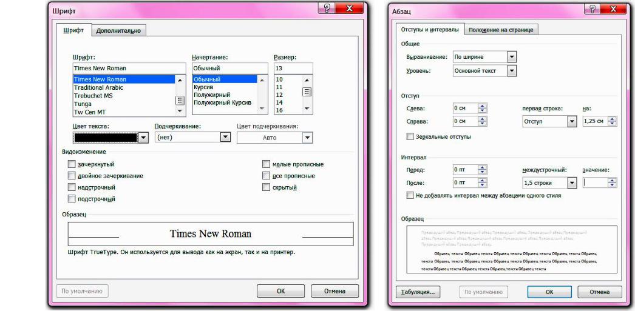Enable Зеркальные отступы
Image resolution: width=635 pixels, height=311 pixels.
click(410, 136)
